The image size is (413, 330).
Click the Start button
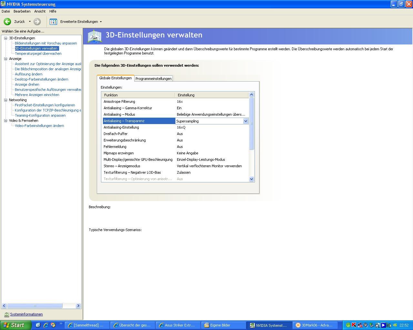coord(15,325)
